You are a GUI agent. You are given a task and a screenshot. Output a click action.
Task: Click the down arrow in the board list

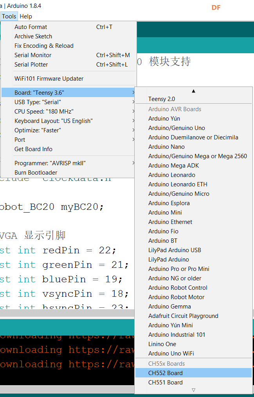[x=194, y=390]
